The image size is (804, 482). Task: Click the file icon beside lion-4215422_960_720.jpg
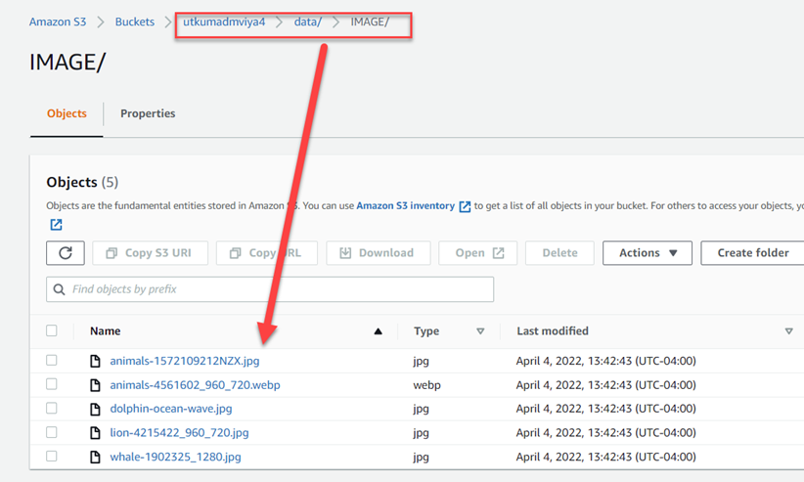[95, 433]
